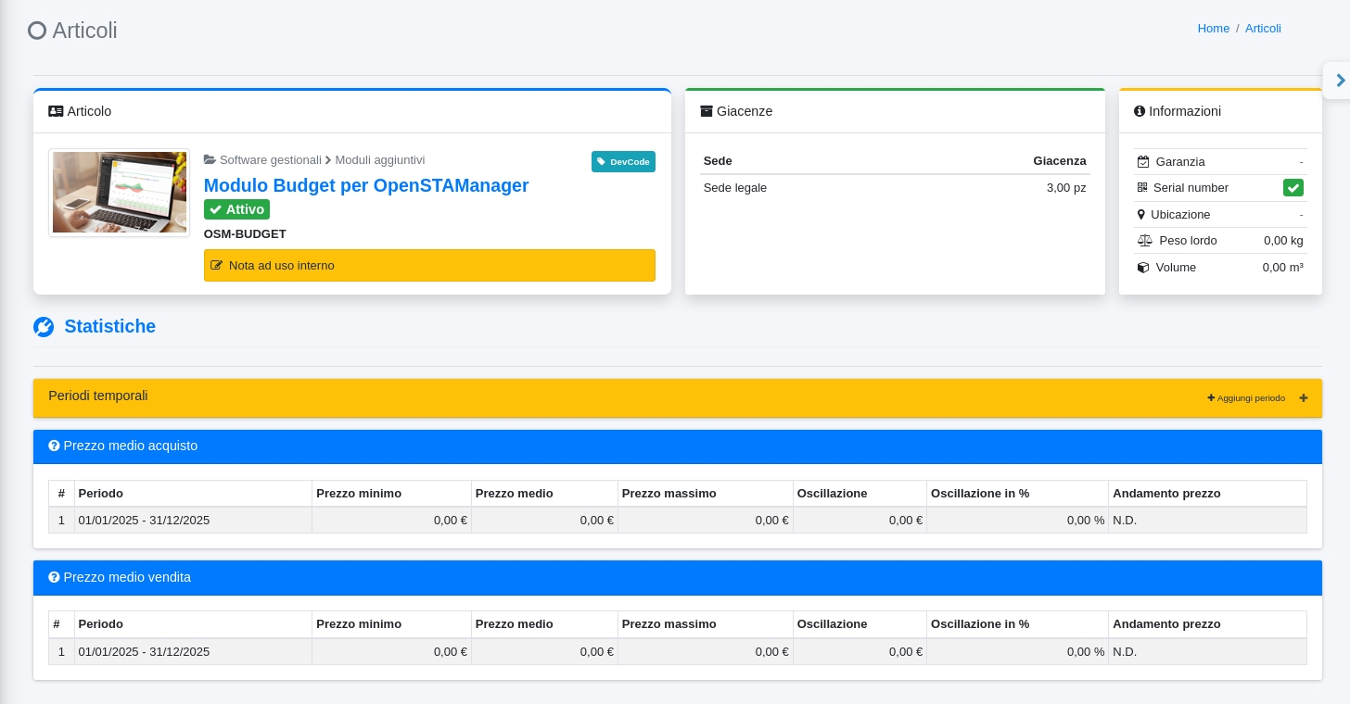
Task: Click the green Attivo status badge
Action: pos(236,209)
